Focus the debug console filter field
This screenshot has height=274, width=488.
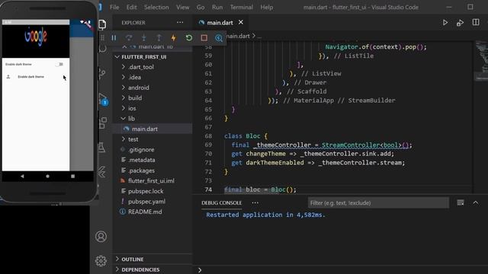coord(378,203)
